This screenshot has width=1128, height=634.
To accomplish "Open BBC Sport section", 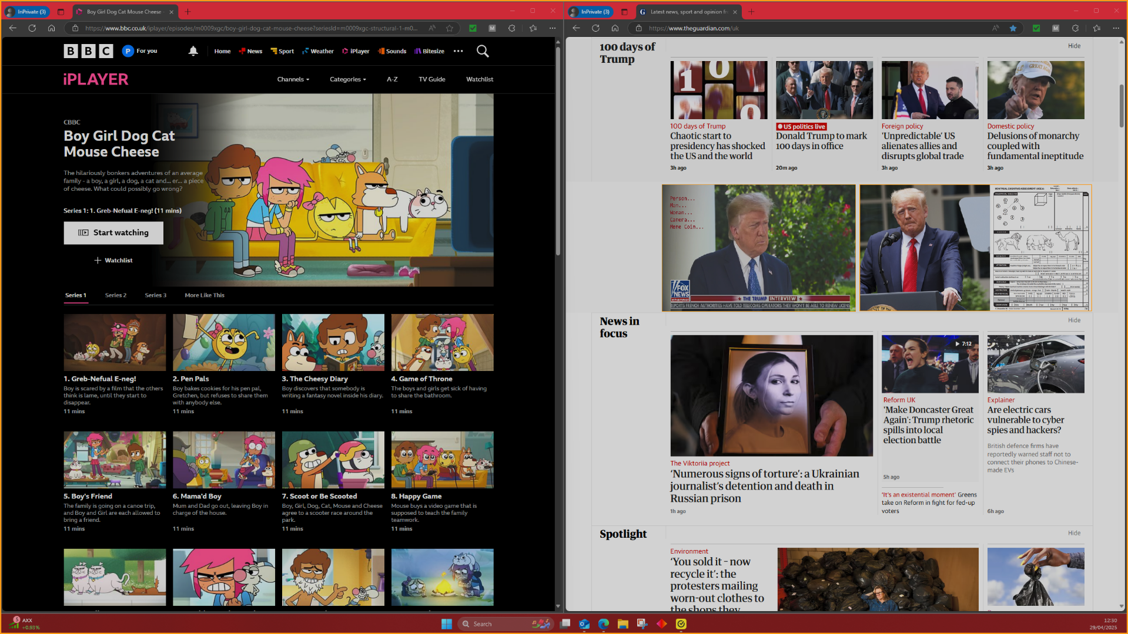I will (282, 51).
